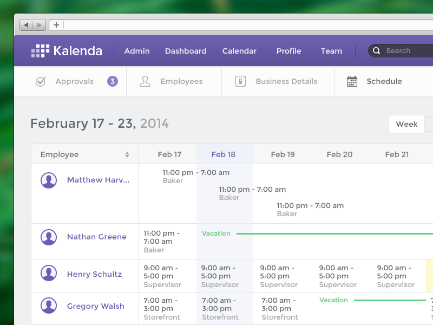The width and height of the screenshot is (433, 325).
Task: Click the Employees person icon
Action: (145, 82)
